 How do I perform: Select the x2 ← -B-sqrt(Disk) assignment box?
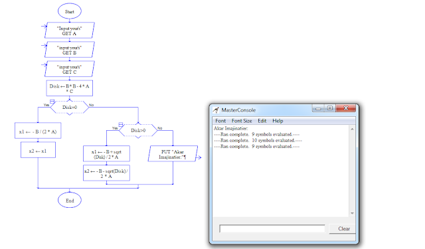coord(106,173)
